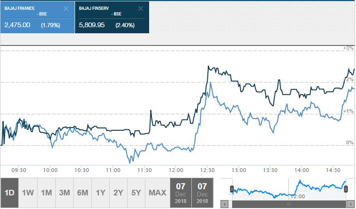
Task: Remove the Bajaj Finance stock card
Action: pos(66,8)
